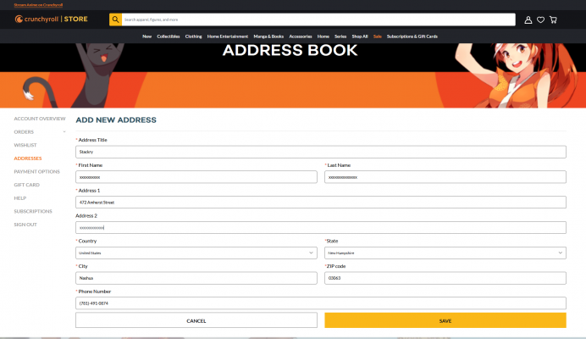The height and width of the screenshot is (339, 586).
Task: Click the Stream Anime on Crunchyroll link
Action: [x=38, y=4]
